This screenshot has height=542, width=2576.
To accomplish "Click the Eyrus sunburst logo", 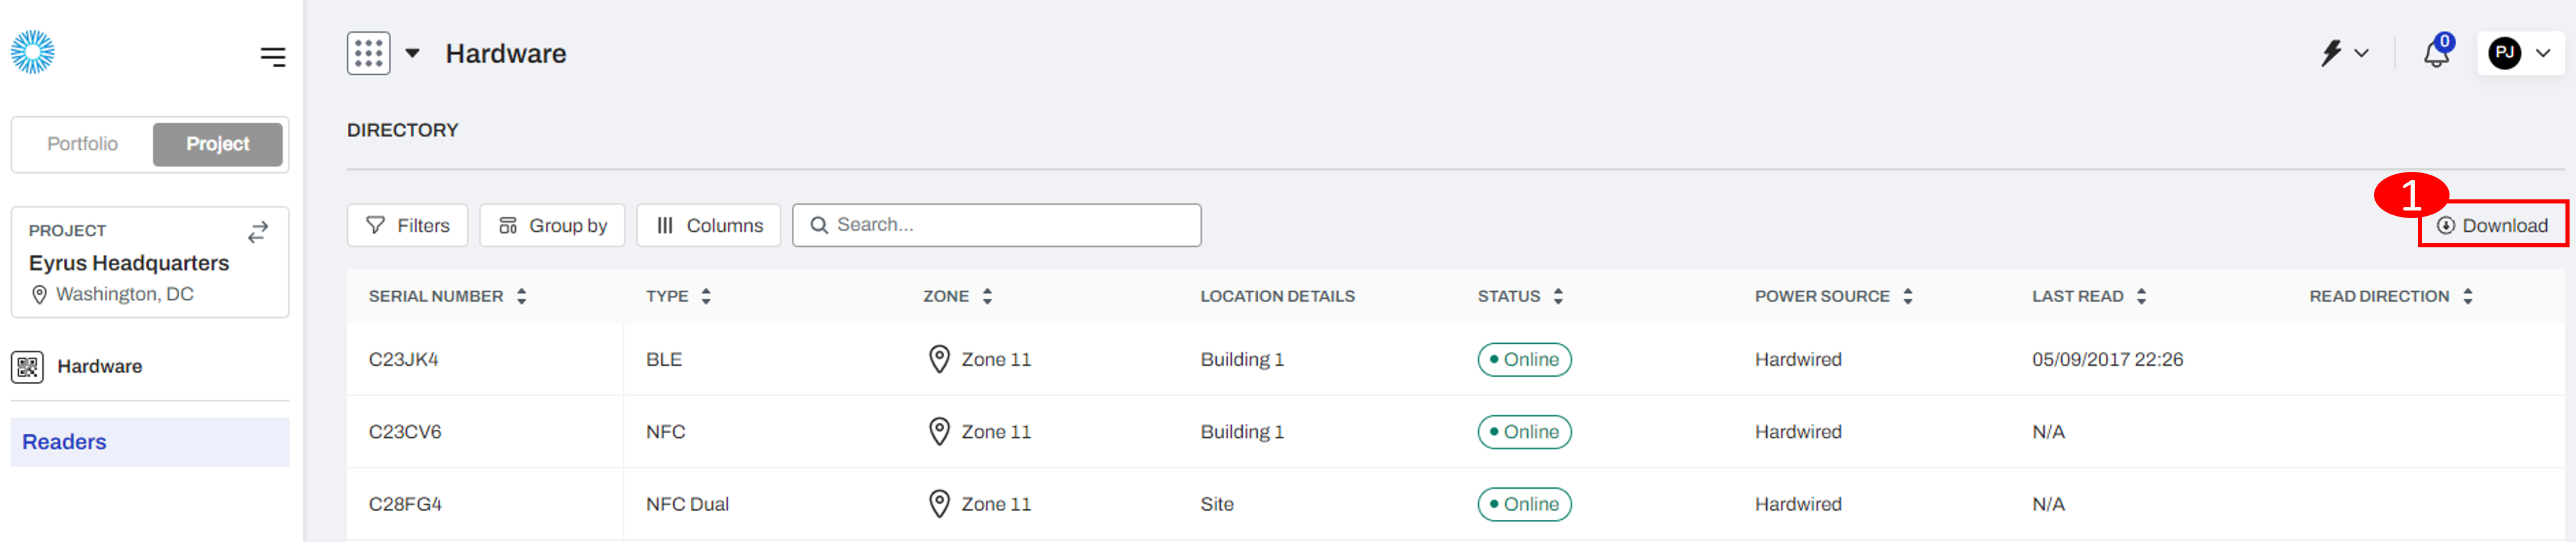I will [x=32, y=52].
